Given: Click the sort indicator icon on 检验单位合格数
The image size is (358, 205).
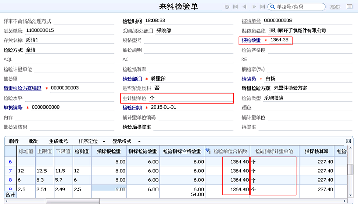Looking at the screenshot, I should pyautogui.click(x=208, y=151).
